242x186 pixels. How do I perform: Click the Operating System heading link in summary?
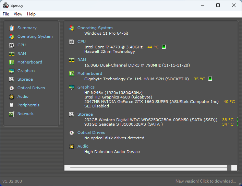pos(95,28)
